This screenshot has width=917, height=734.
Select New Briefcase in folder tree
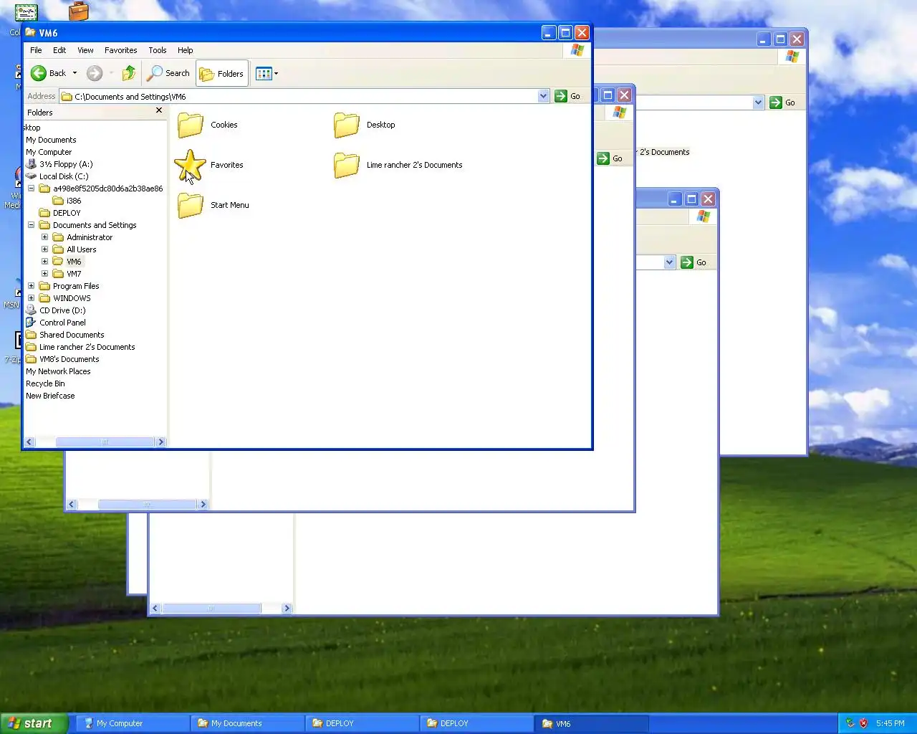pos(50,396)
